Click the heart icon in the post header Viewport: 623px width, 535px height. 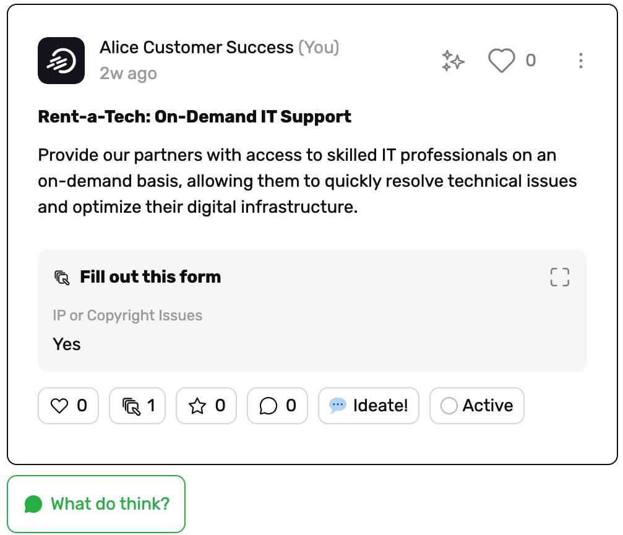click(502, 59)
